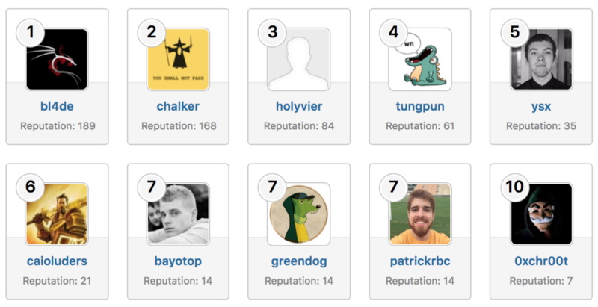Click patrickrbc's smiling profile photo
Viewport: 598px width, 307px height.
420,214
